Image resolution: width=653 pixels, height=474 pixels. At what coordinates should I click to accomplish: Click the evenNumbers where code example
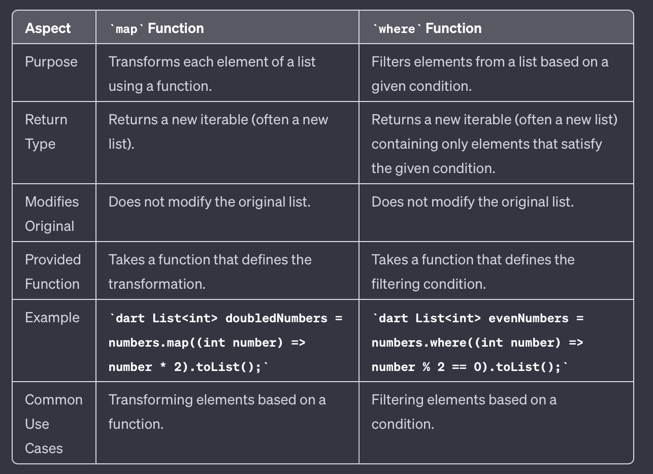point(478,343)
